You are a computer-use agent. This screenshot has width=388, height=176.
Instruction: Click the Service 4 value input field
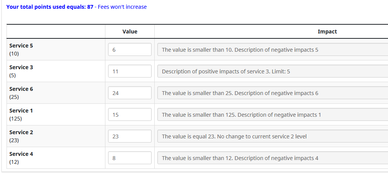(130, 158)
